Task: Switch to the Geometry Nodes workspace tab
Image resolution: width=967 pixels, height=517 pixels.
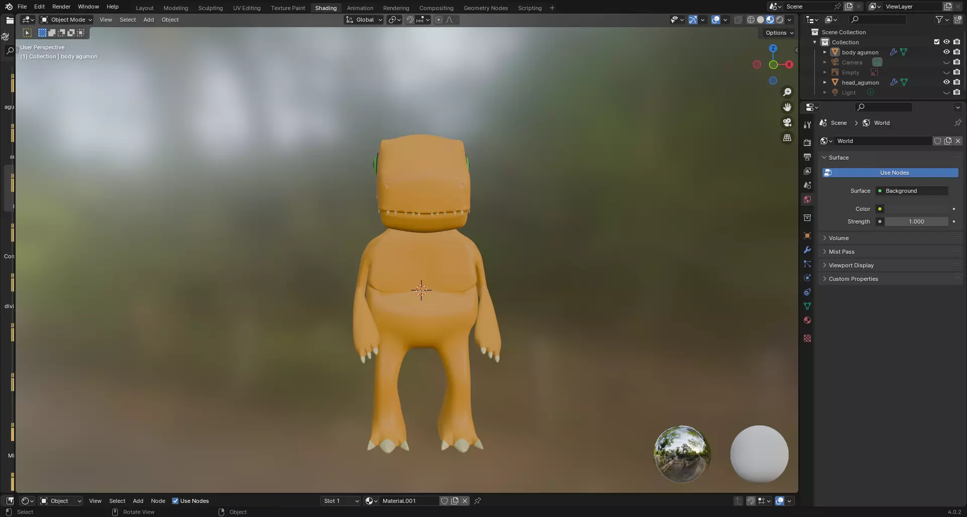Action: [x=486, y=8]
